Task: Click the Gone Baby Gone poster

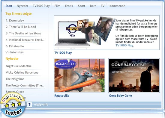Action: [x=134, y=75]
